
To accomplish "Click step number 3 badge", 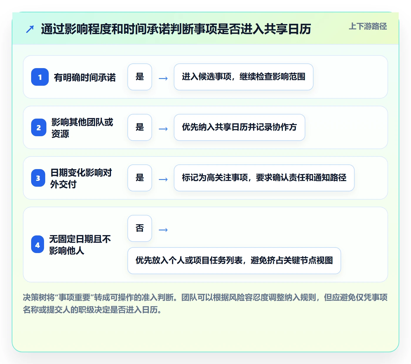I will pyautogui.click(x=38, y=178).
